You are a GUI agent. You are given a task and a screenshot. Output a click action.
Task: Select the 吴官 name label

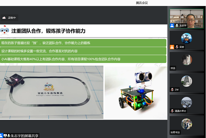point(182,47)
